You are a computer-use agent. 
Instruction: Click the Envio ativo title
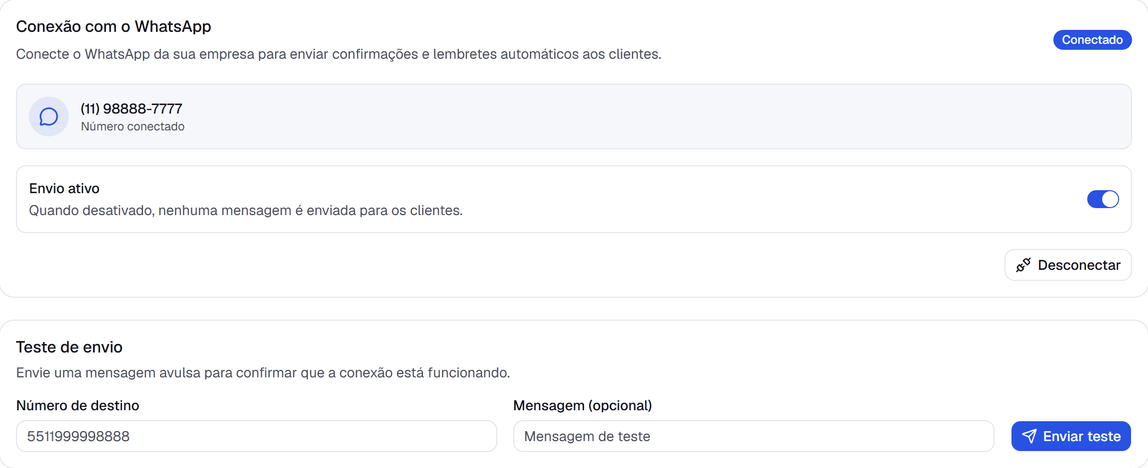(x=64, y=189)
